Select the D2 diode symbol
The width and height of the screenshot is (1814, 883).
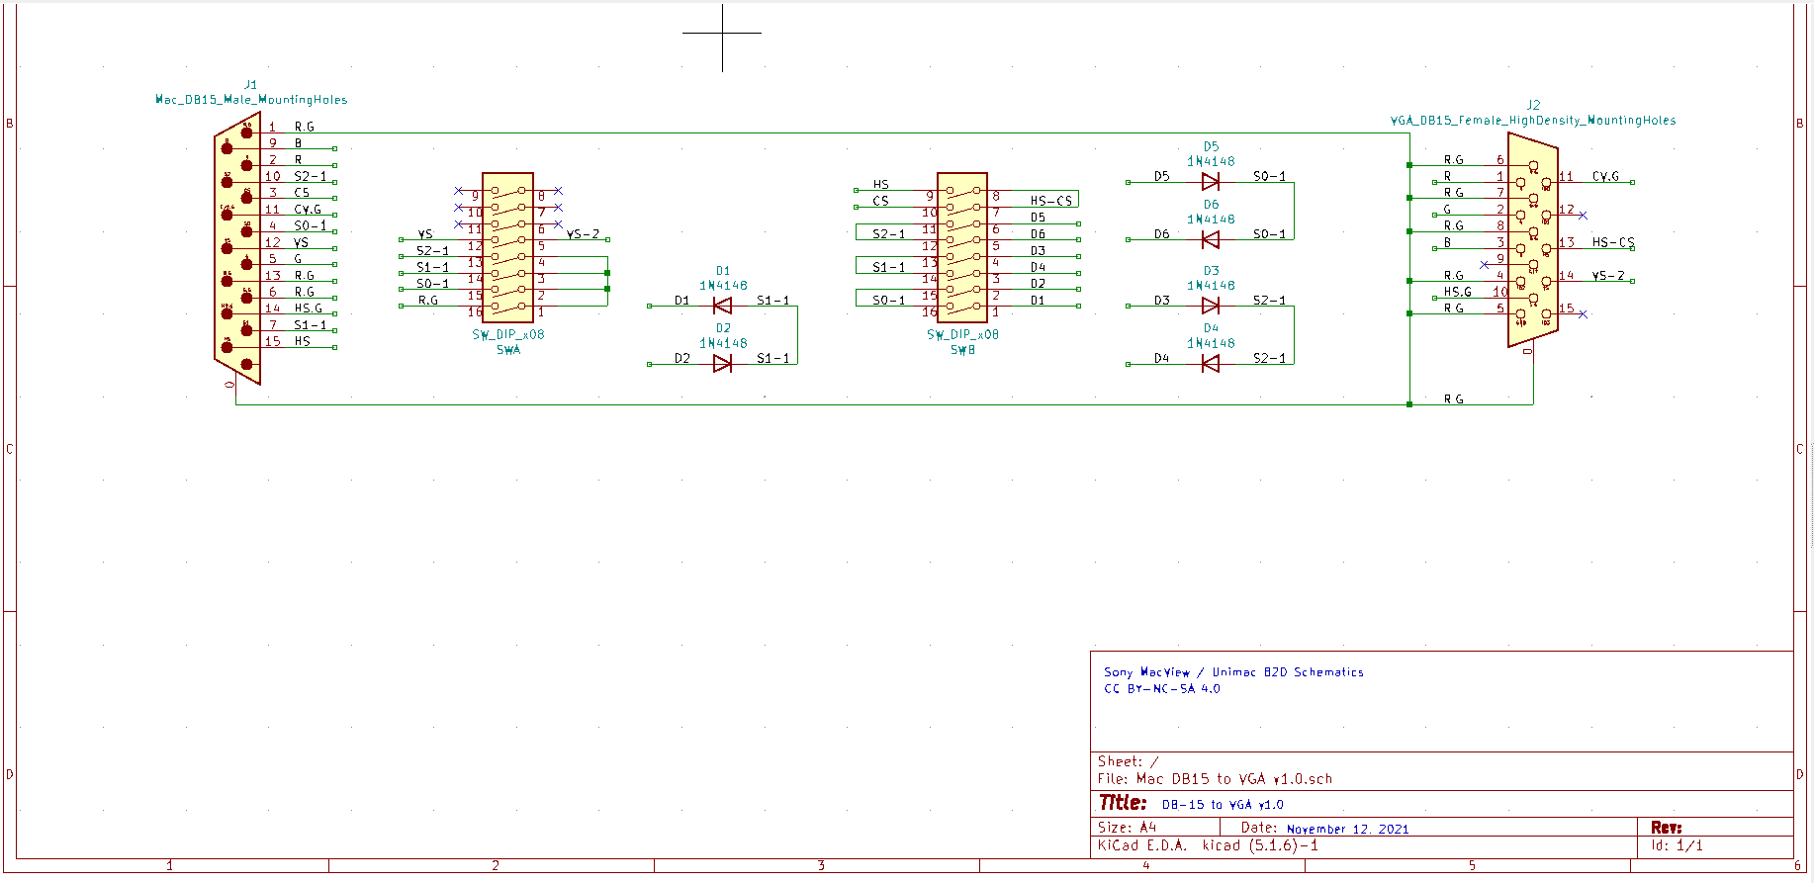click(x=723, y=364)
